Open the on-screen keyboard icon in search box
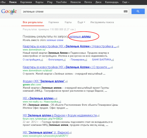Viewport: 147px width, 138px height. pos(125,11)
